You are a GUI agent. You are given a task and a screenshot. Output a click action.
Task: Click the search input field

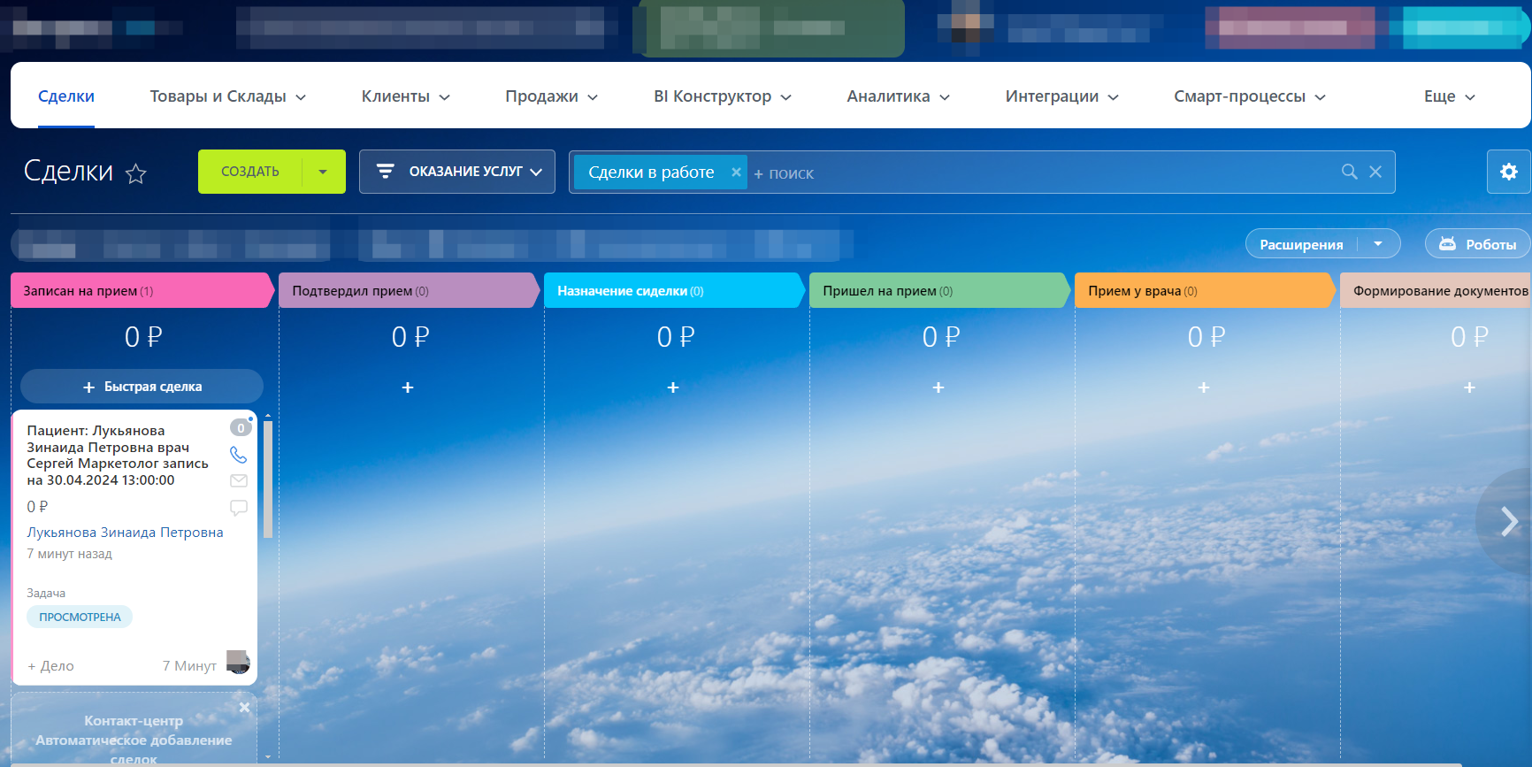[1044, 173]
